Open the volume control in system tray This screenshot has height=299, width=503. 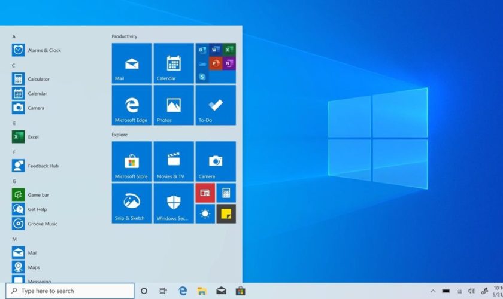tap(471, 291)
